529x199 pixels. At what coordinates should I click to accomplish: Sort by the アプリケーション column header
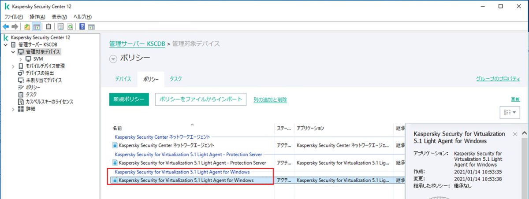tap(343, 128)
